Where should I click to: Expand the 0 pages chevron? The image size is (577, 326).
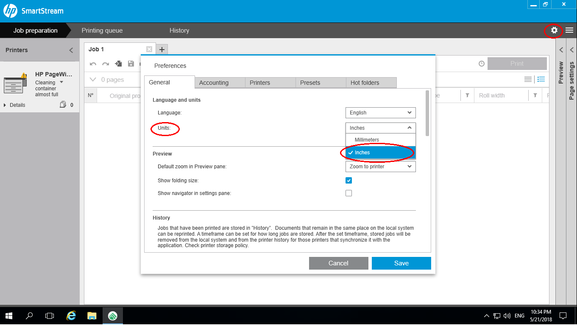point(93,79)
